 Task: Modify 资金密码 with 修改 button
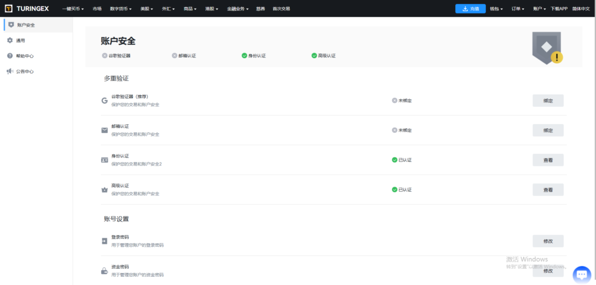pyautogui.click(x=548, y=271)
